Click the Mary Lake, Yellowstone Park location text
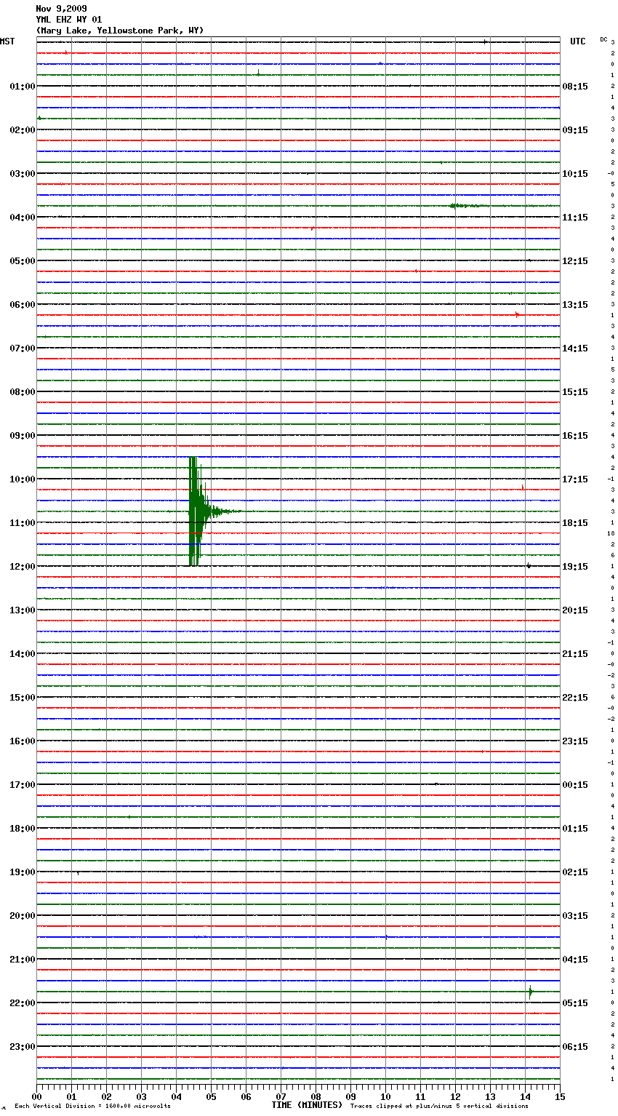The height and width of the screenshot is (1116, 618). (119, 31)
